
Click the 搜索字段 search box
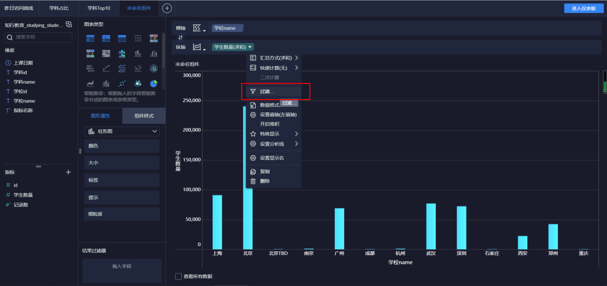tap(39, 37)
